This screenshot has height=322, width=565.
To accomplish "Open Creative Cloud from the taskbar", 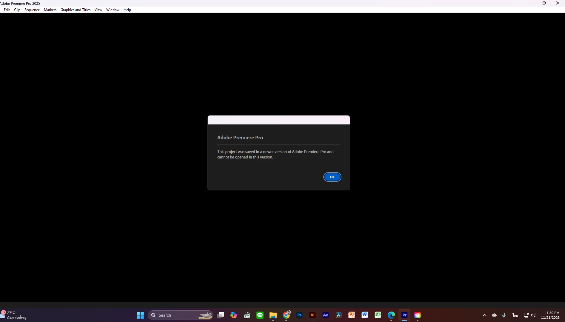I will (418, 315).
